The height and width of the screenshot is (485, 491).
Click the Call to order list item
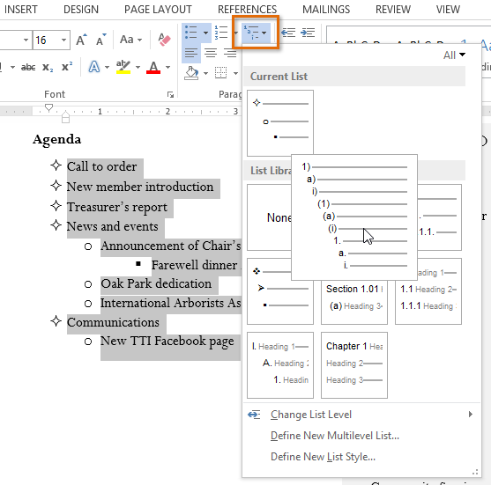(101, 166)
